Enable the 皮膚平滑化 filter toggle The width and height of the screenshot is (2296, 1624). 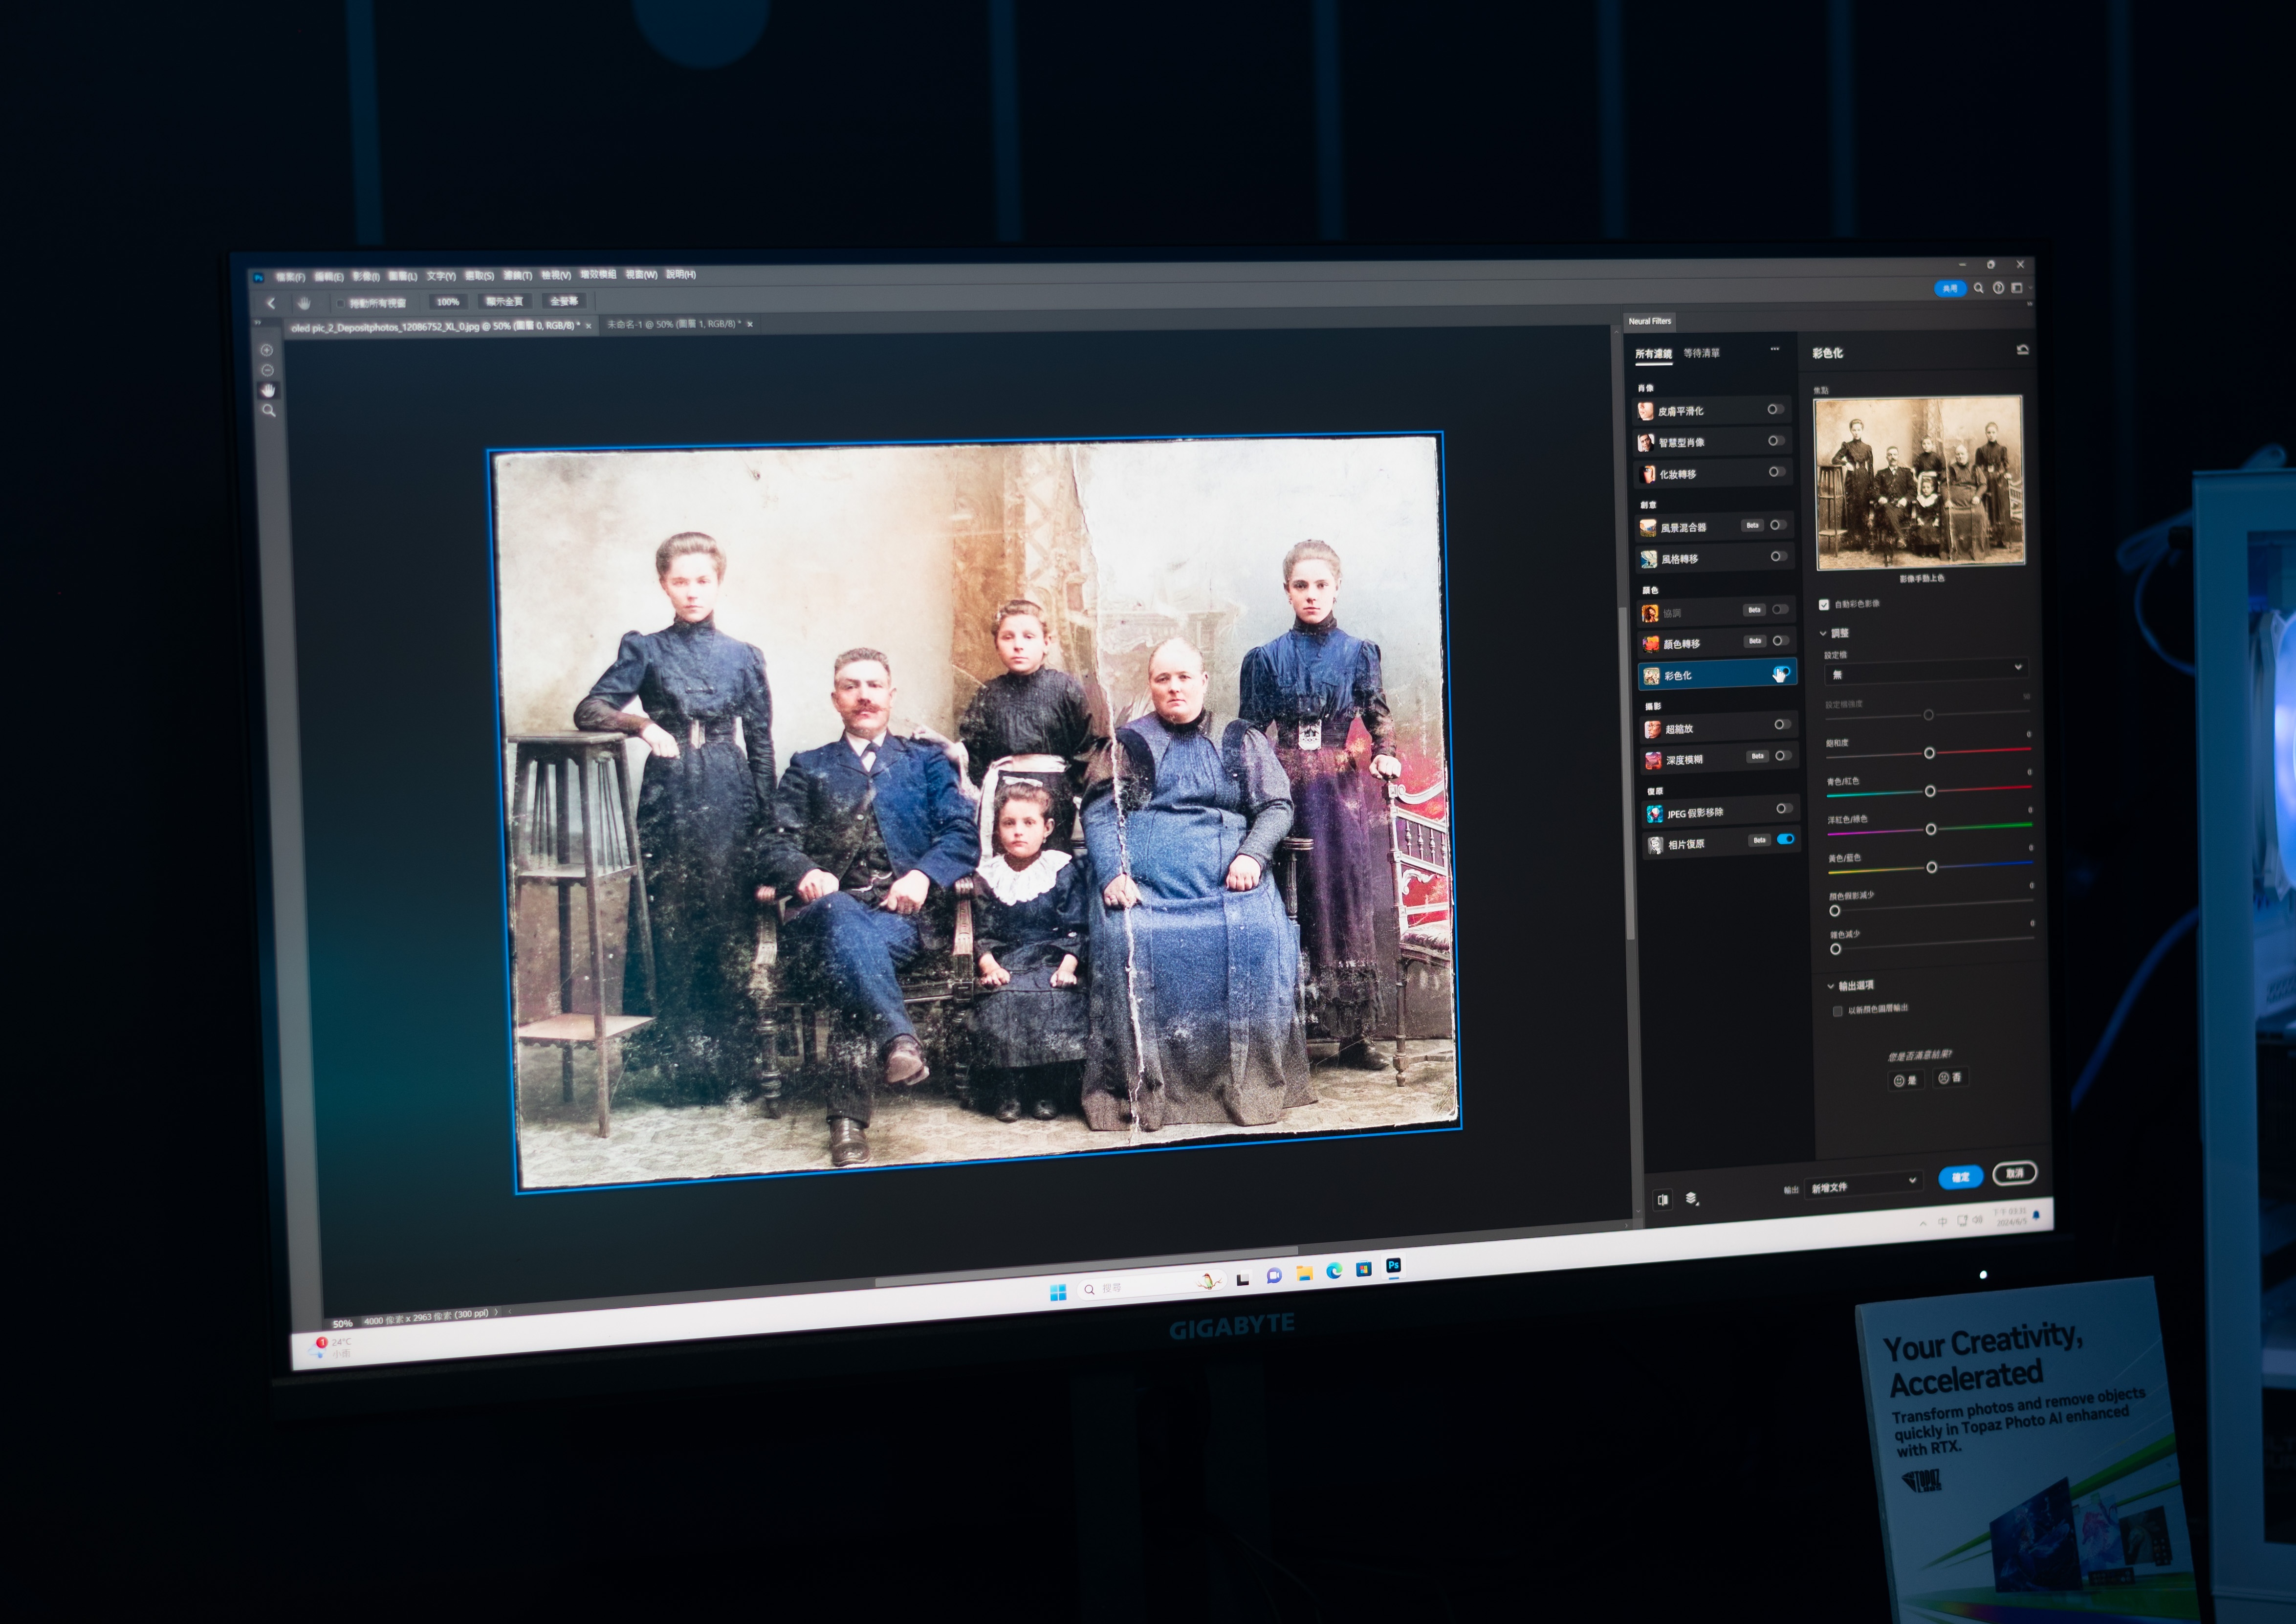point(1775,409)
